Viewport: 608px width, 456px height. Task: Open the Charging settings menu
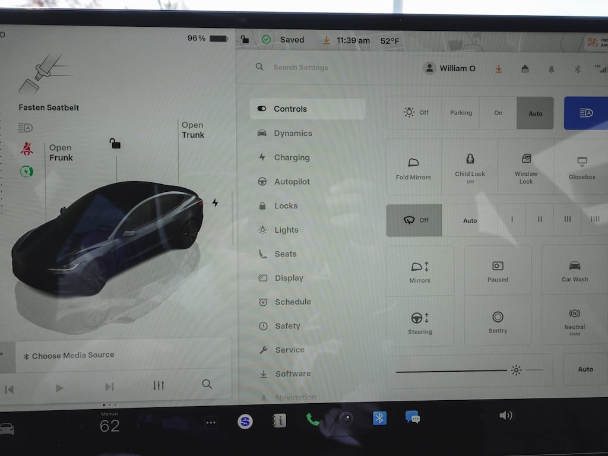pos(292,157)
